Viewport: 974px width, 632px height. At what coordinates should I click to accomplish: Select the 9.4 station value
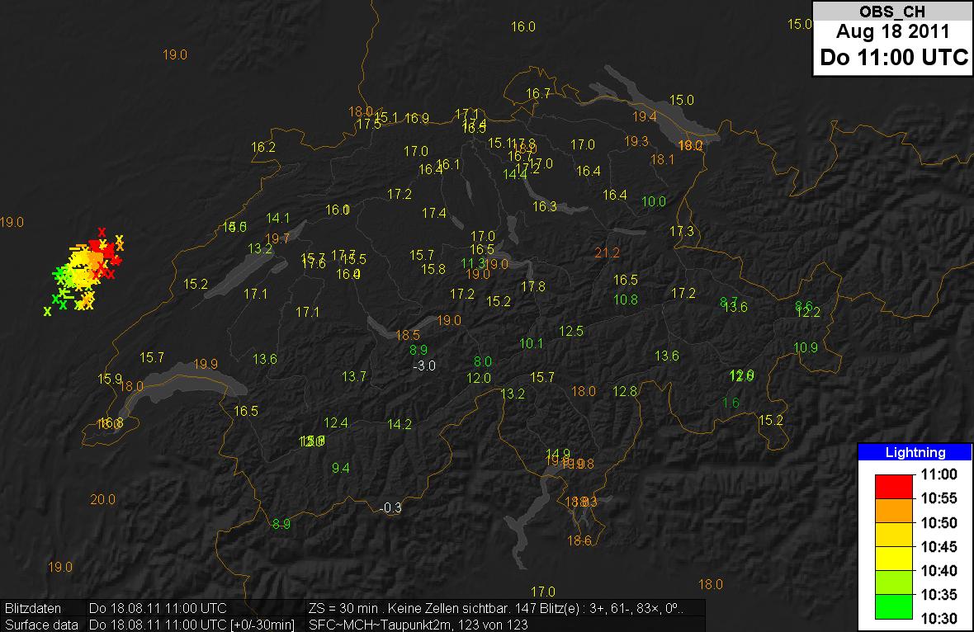pyautogui.click(x=340, y=468)
